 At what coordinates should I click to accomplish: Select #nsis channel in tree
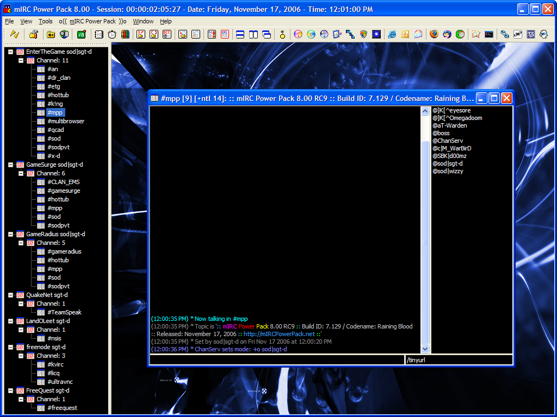pos(54,339)
